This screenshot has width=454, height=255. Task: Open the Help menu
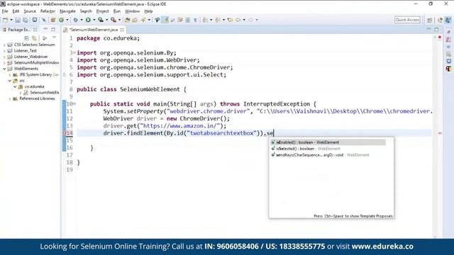click(148, 11)
